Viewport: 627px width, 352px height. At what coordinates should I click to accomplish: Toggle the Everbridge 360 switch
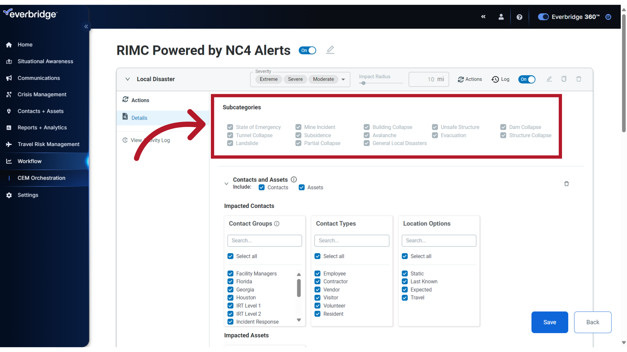pyautogui.click(x=543, y=17)
